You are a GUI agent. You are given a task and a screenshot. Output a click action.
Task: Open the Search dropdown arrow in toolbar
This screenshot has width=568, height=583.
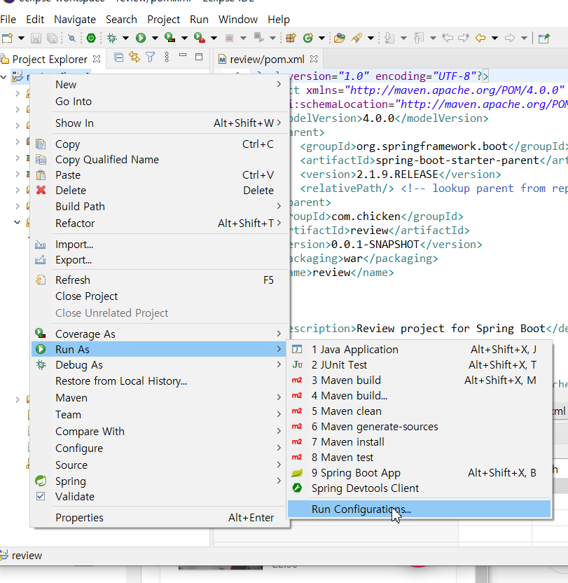(370, 38)
